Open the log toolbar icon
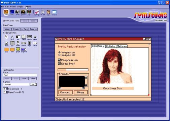Screen dimensions: 170x121 pos(29,12)
